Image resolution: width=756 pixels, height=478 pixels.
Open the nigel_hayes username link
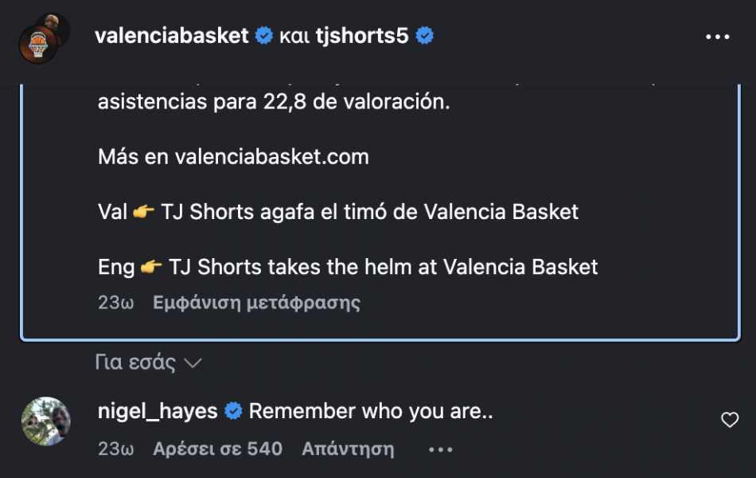[158, 411]
